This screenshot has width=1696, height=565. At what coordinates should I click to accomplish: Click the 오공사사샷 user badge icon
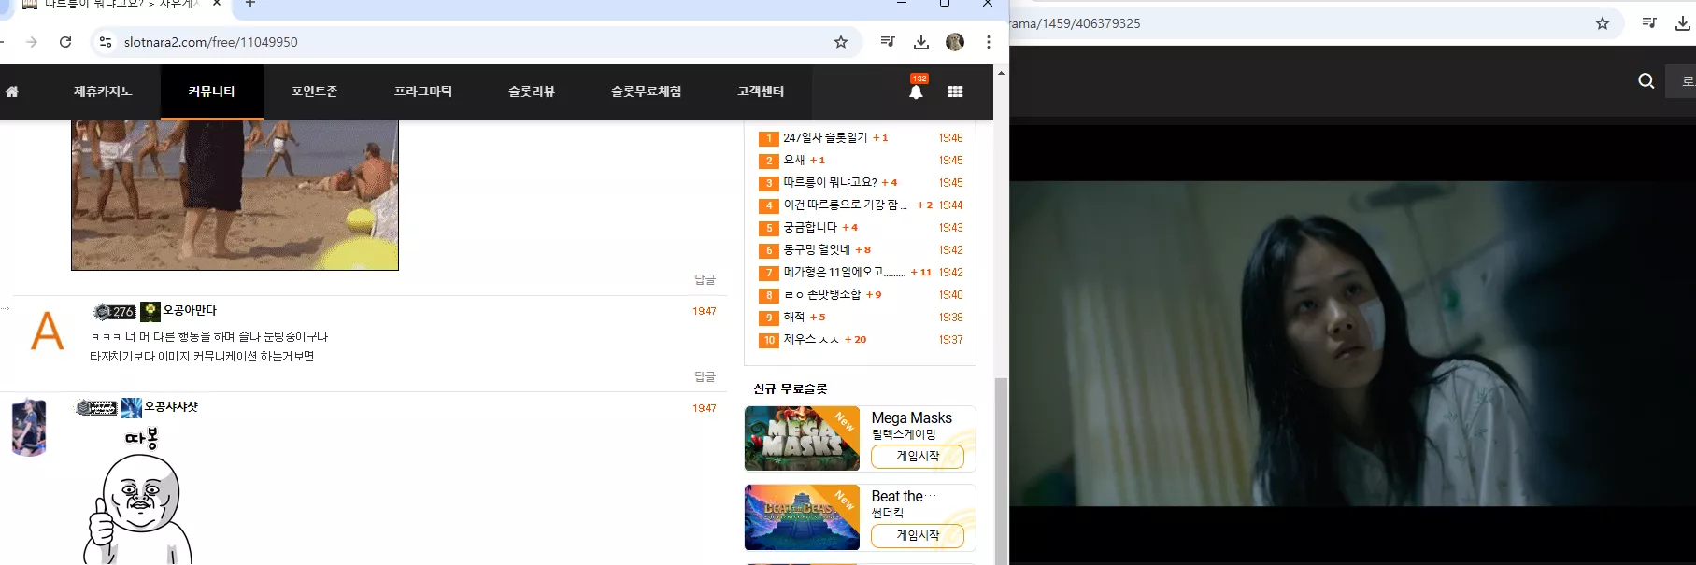[x=132, y=407]
